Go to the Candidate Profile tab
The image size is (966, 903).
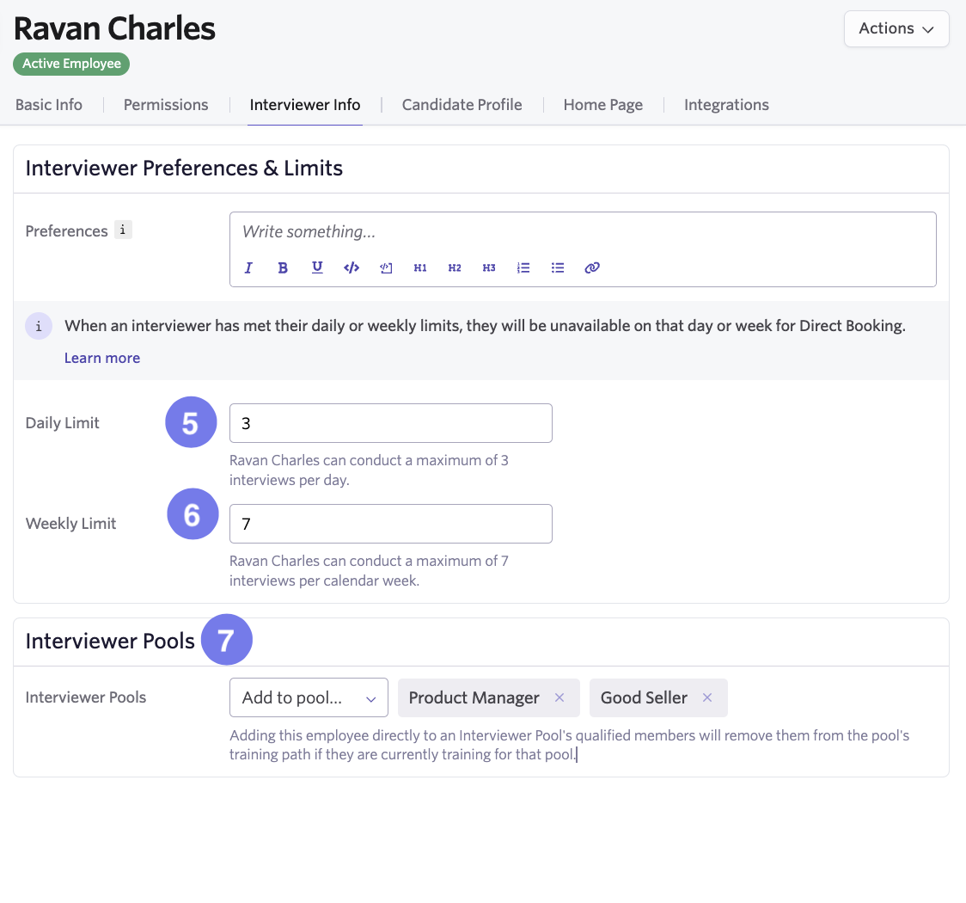(x=462, y=105)
